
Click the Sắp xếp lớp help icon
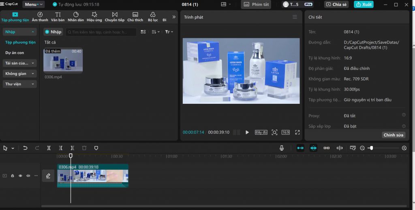404,126
